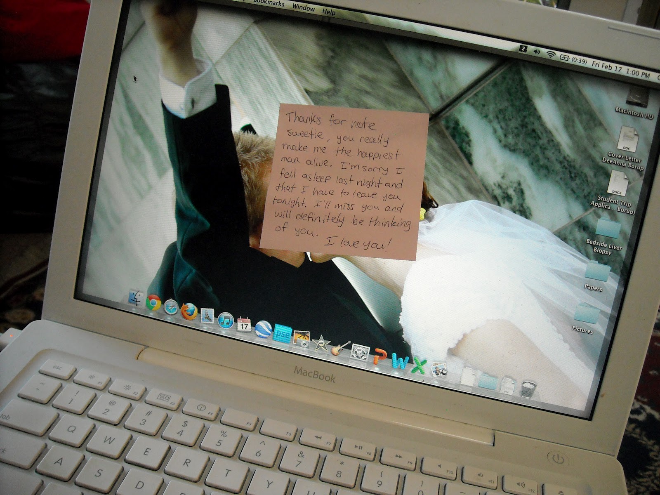Open the Window menu
660x495 pixels.
[x=303, y=7]
